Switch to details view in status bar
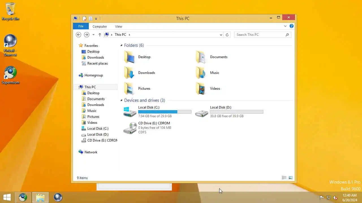Screen dimensions: 362x203 [284, 178]
